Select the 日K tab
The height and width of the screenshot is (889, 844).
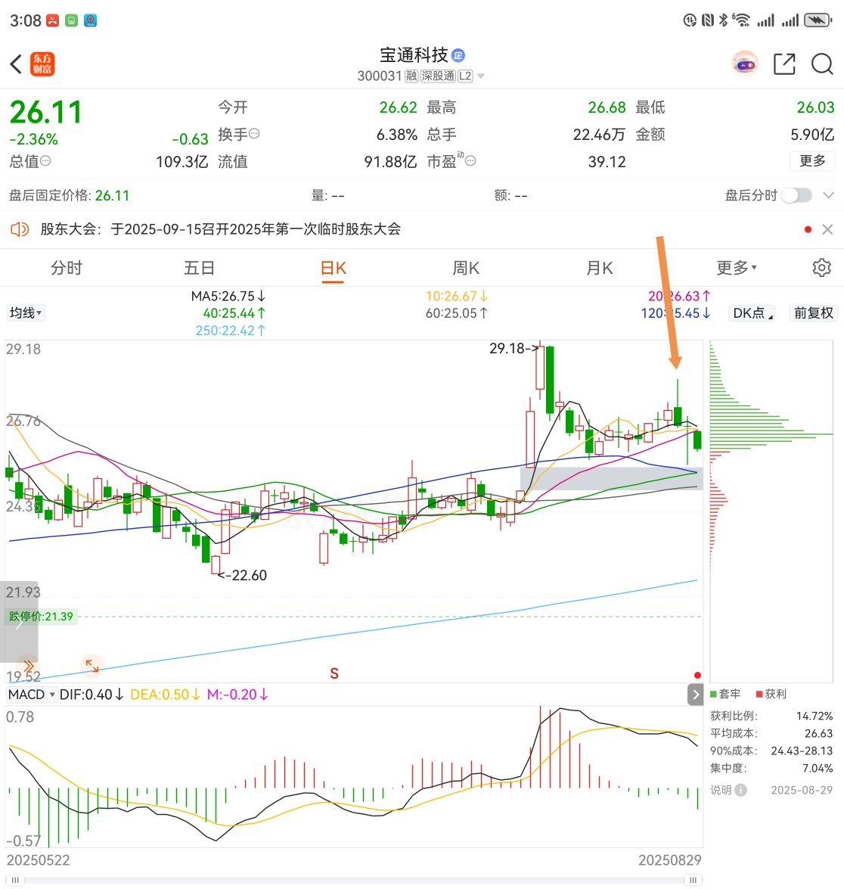[x=334, y=268]
